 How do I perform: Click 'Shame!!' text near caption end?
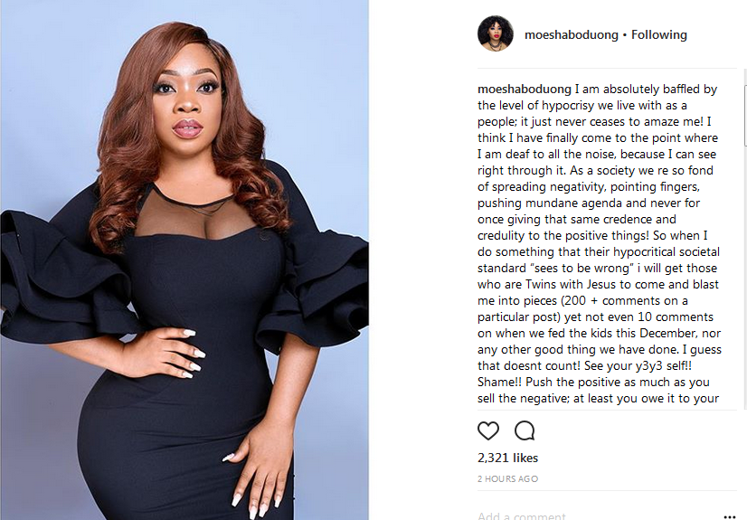(500, 382)
